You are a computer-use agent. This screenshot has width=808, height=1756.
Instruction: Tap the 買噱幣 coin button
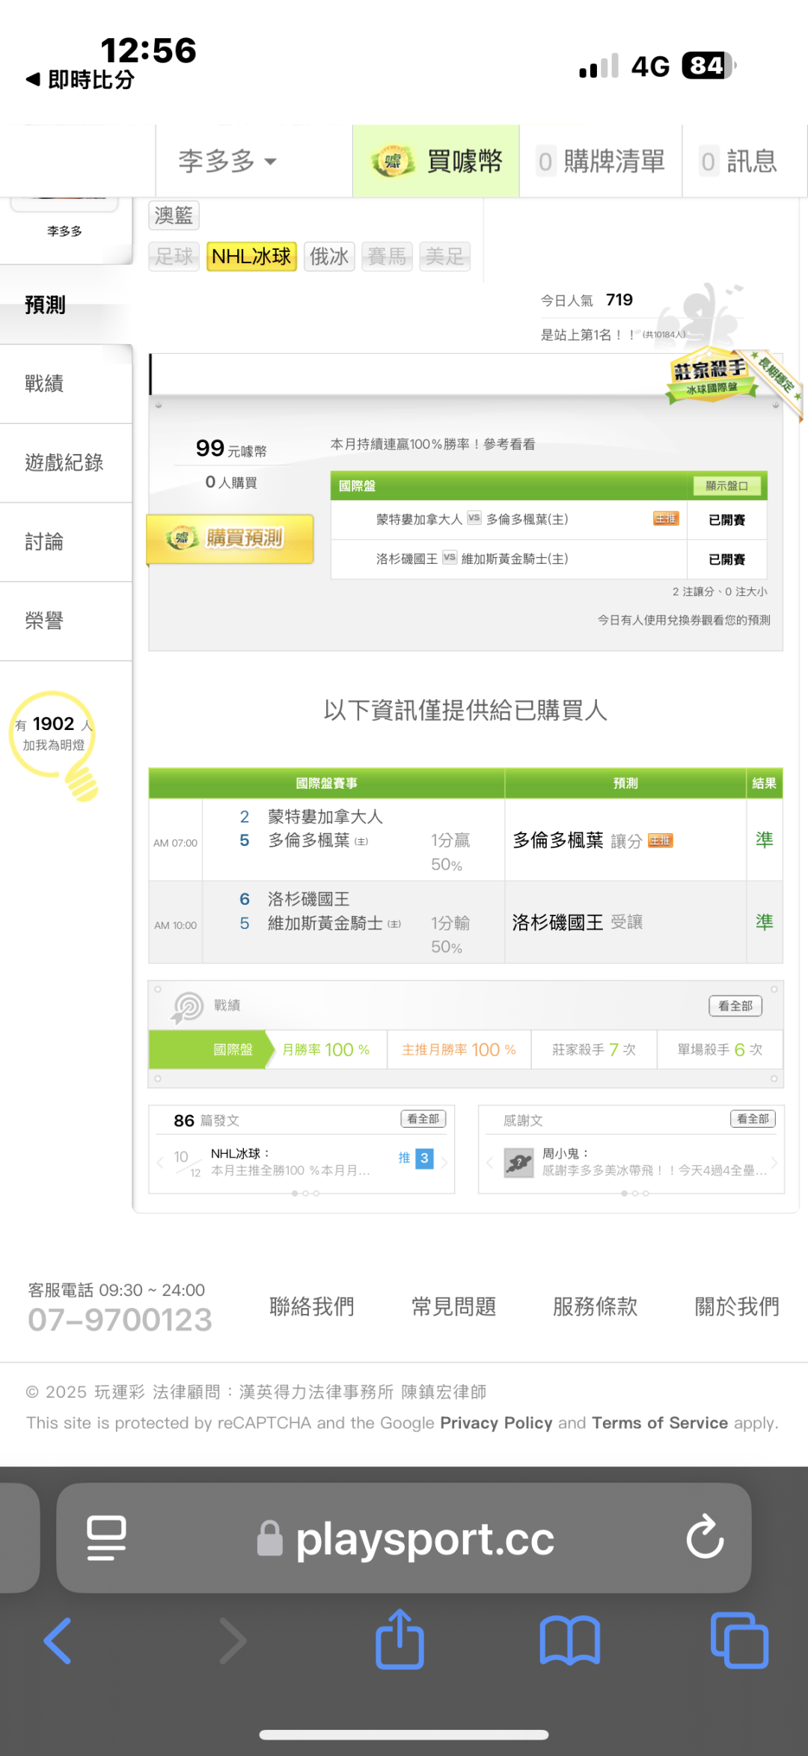(x=436, y=161)
